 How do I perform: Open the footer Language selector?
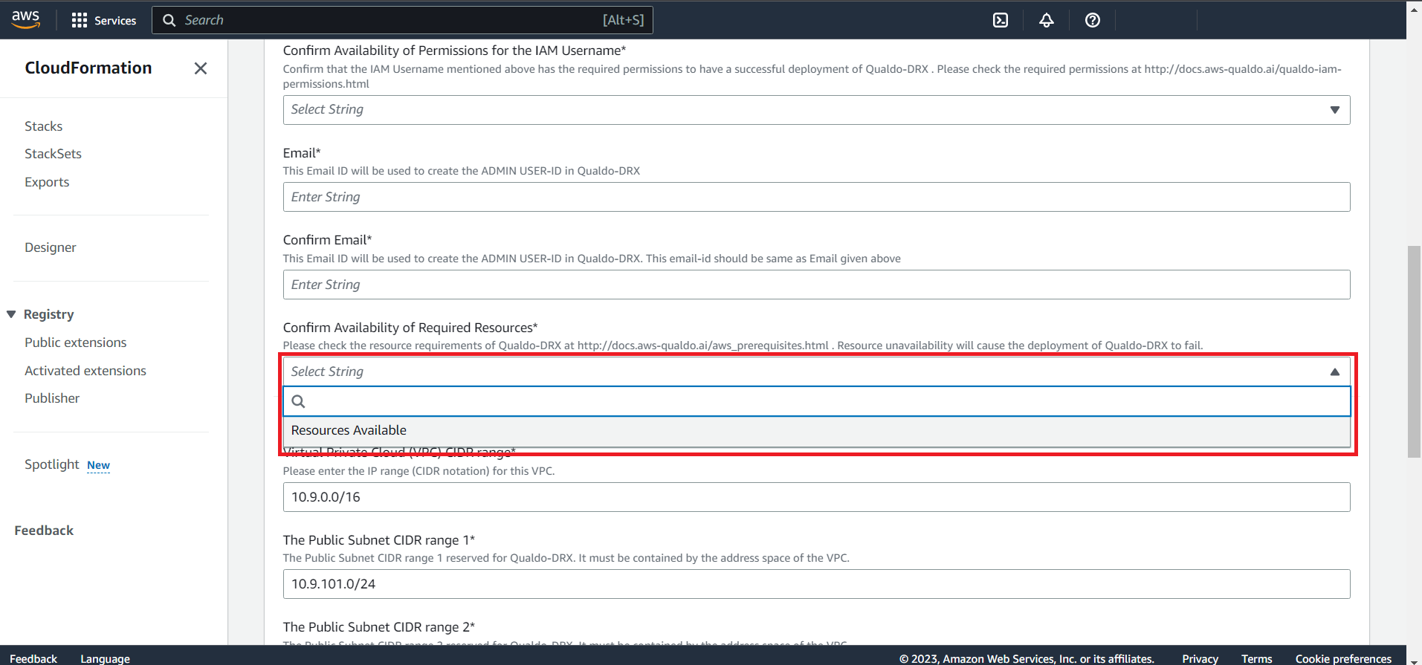coord(105,659)
